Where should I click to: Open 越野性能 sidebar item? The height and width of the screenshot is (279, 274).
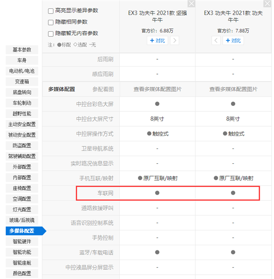pos(22,114)
